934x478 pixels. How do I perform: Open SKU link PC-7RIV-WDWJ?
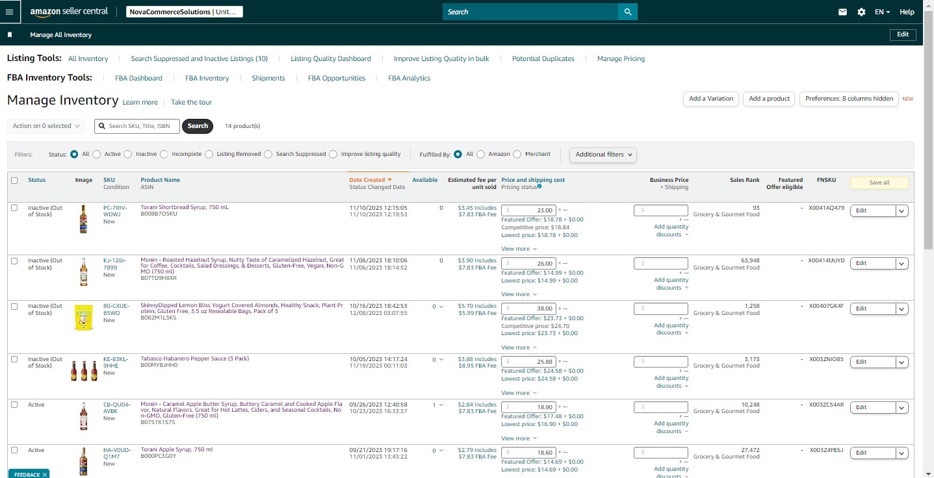[115, 210]
